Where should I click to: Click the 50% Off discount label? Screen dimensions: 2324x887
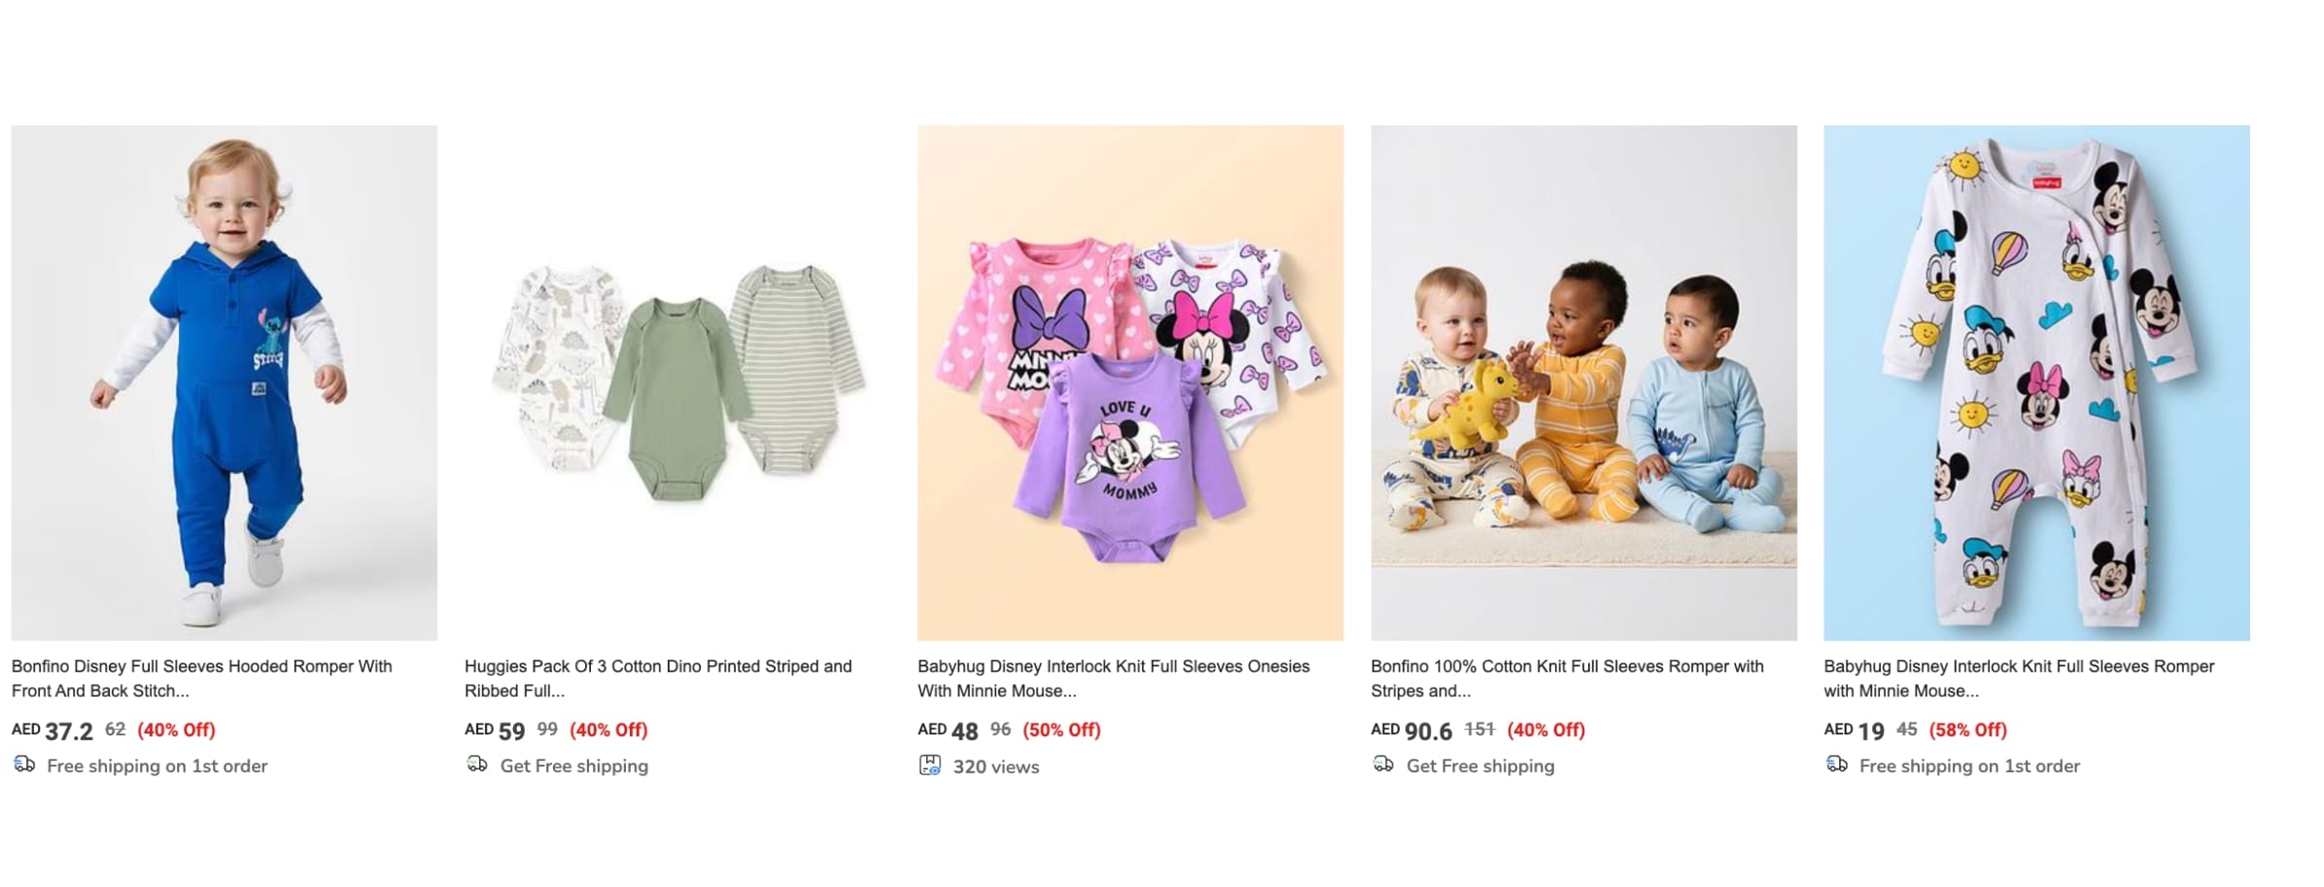1061,730
